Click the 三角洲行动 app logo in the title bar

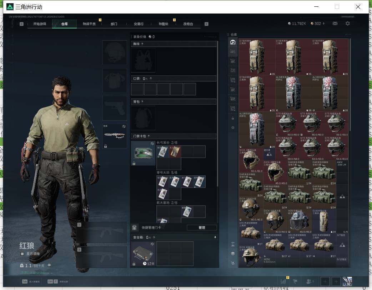coord(10,7)
